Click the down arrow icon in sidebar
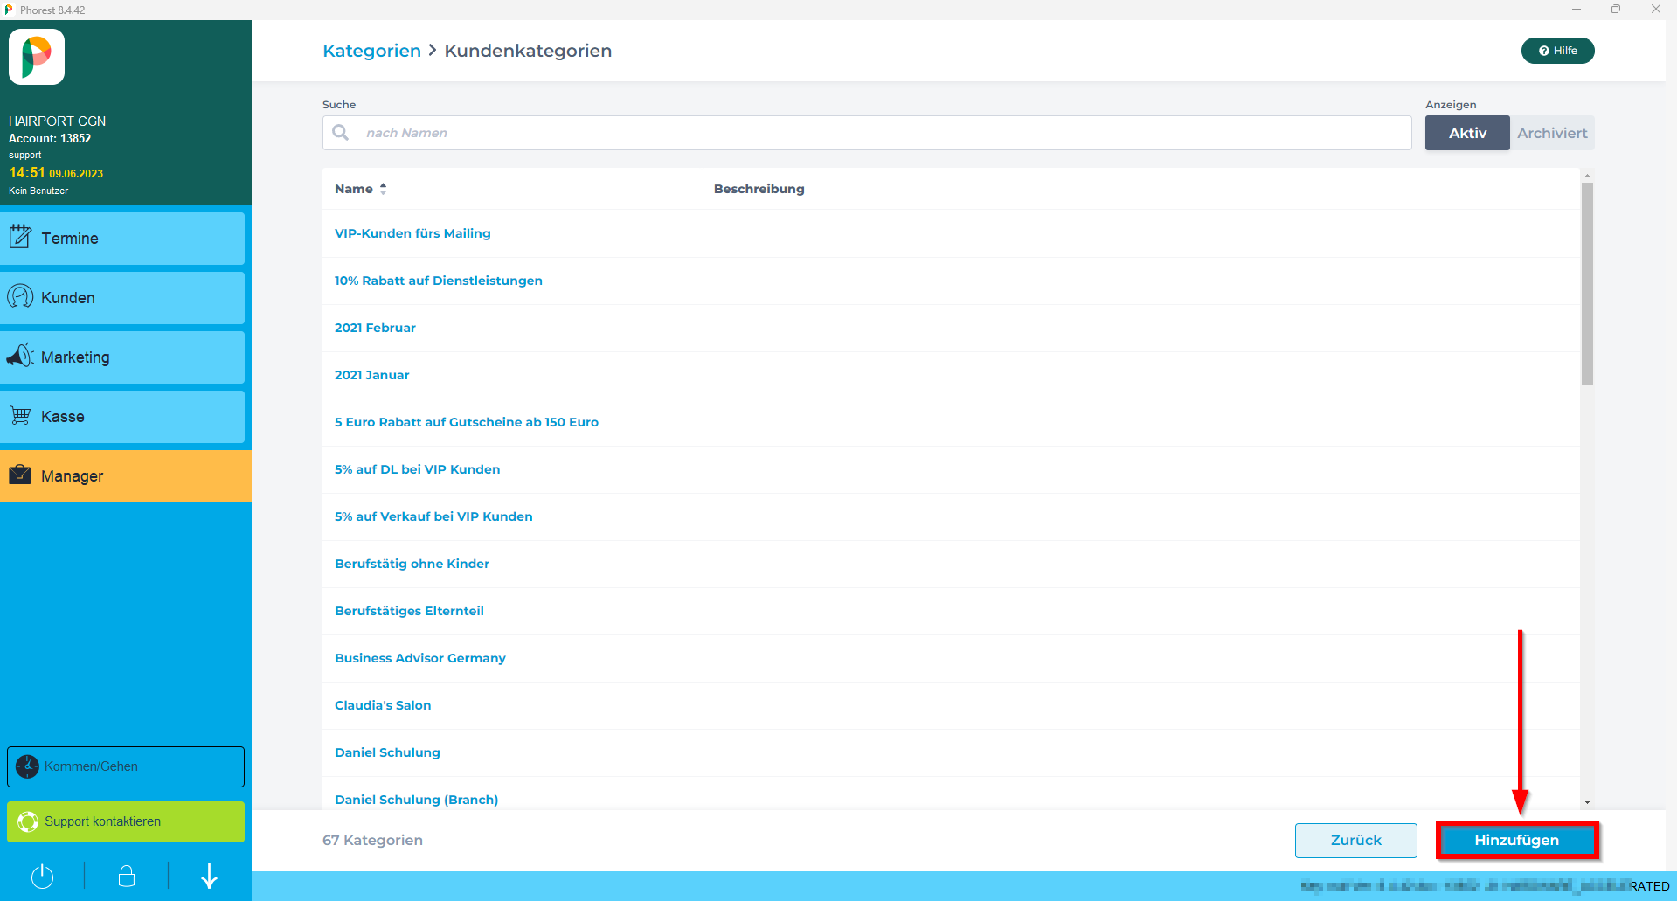Viewport: 1677px width, 901px height. tap(210, 876)
